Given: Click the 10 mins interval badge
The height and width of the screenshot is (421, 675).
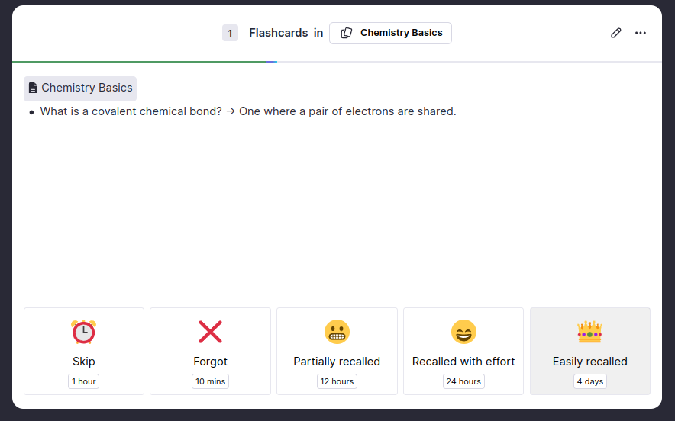Looking at the screenshot, I should pyautogui.click(x=210, y=381).
